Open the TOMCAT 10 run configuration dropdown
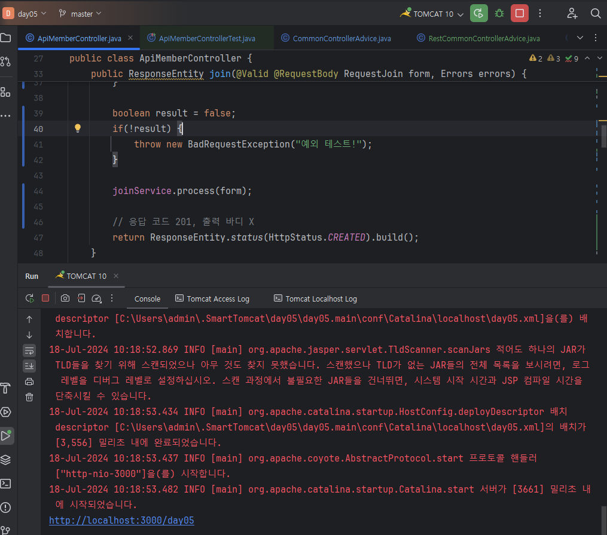Screen dimensions: 607x535 pos(434,14)
